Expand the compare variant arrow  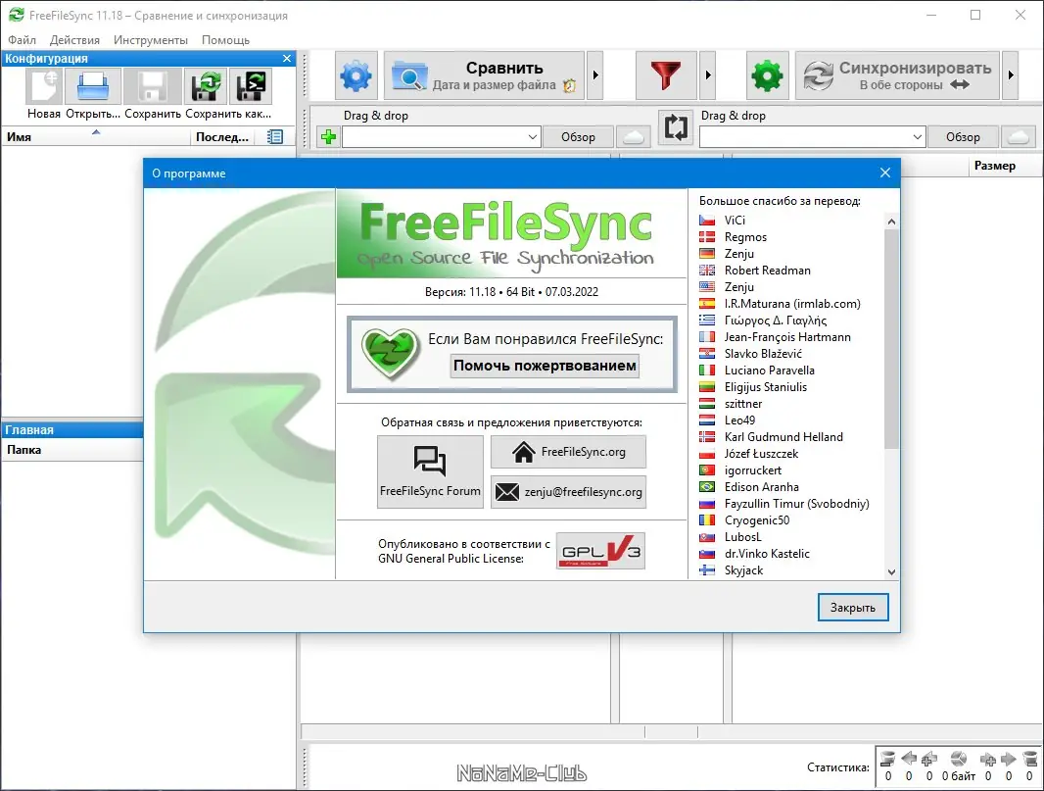pyautogui.click(x=595, y=75)
